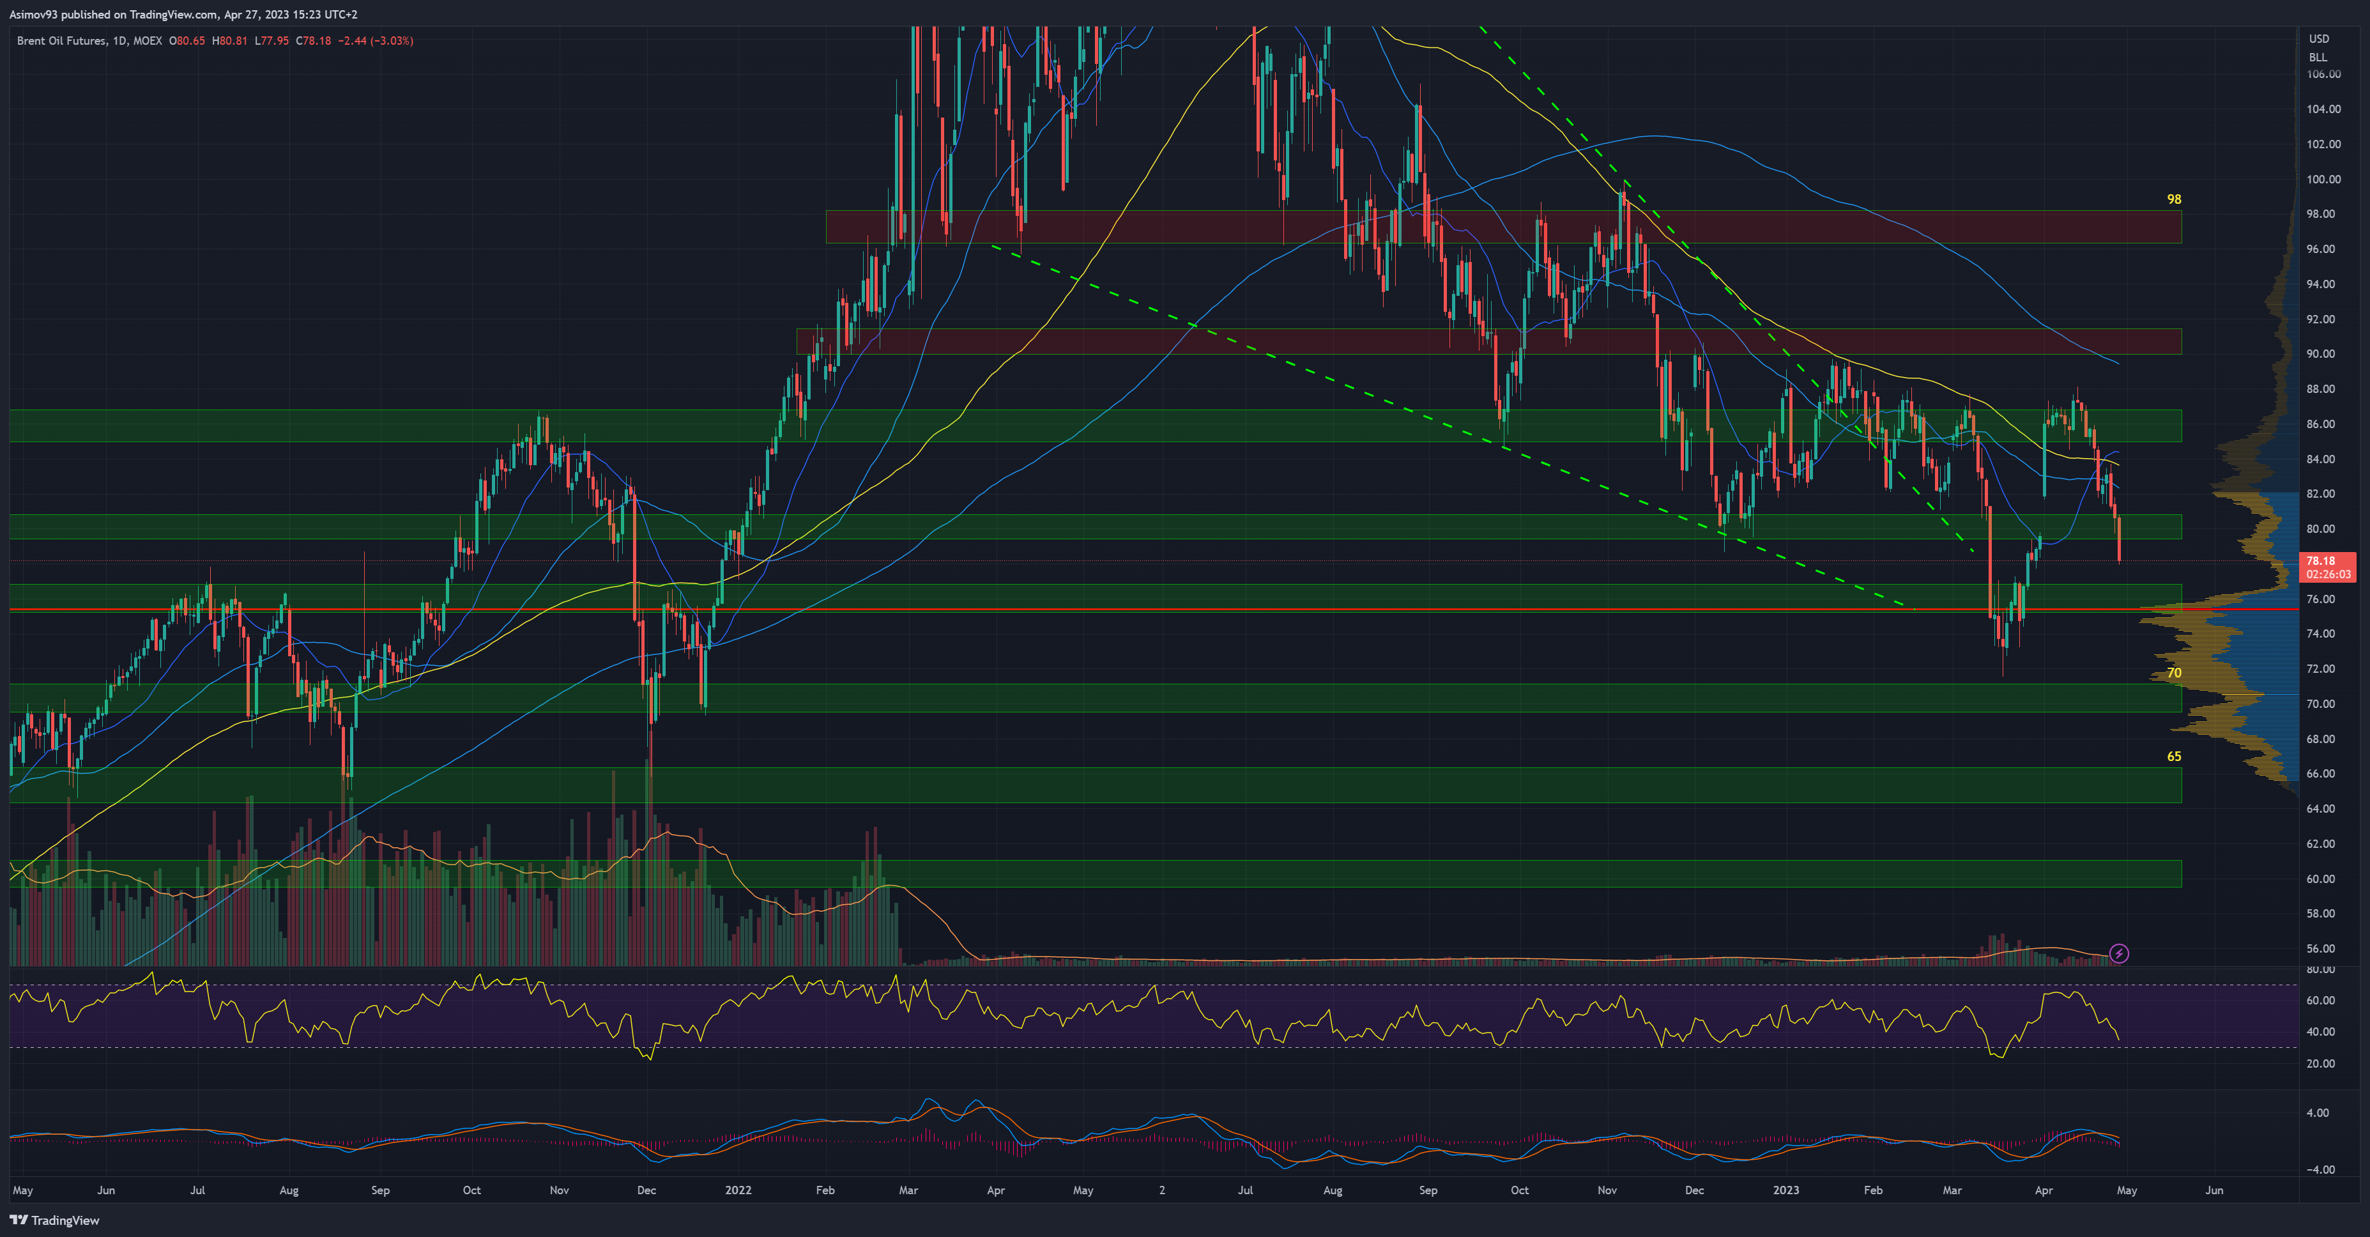Click the 100.00 tick on price scale
Image resolution: width=2370 pixels, height=1237 pixels.
click(x=2323, y=180)
